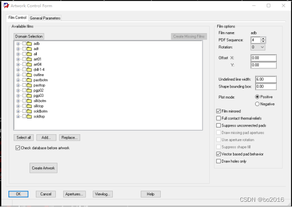Screen dimensions: 292x207
Task: Open the Apertures... dialog
Action: pos(74,194)
